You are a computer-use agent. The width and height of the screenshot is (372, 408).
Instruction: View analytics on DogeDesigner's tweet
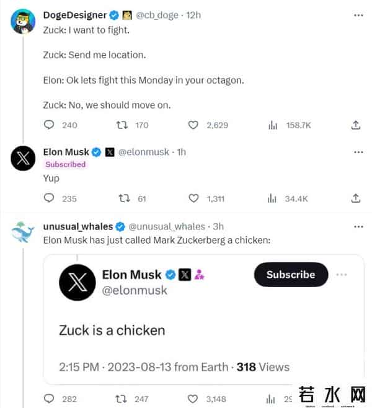pos(273,125)
